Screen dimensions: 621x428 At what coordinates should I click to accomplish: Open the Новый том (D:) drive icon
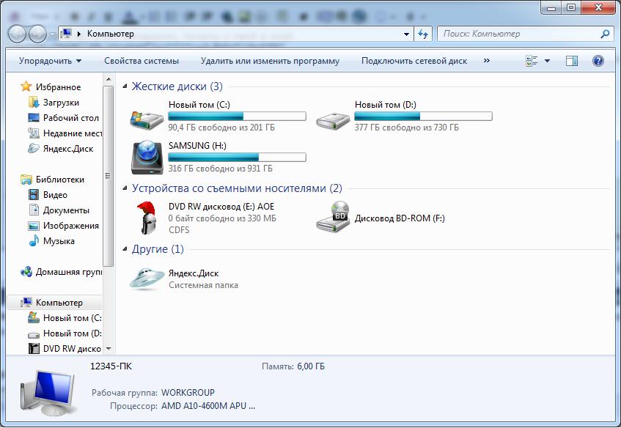click(333, 120)
